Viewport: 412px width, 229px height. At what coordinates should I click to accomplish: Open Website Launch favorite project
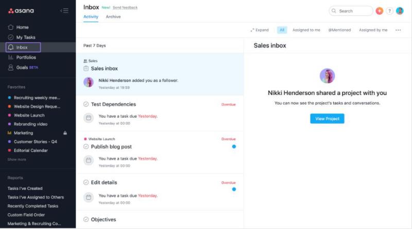(29, 115)
